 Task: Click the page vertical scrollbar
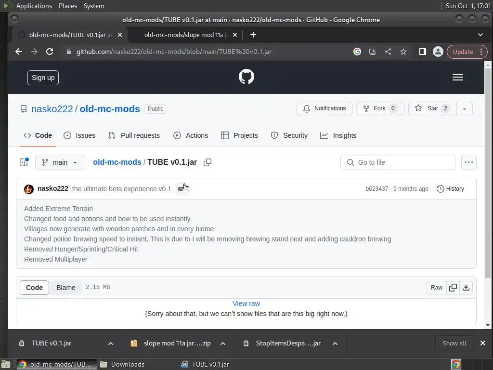click(x=488, y=173)
